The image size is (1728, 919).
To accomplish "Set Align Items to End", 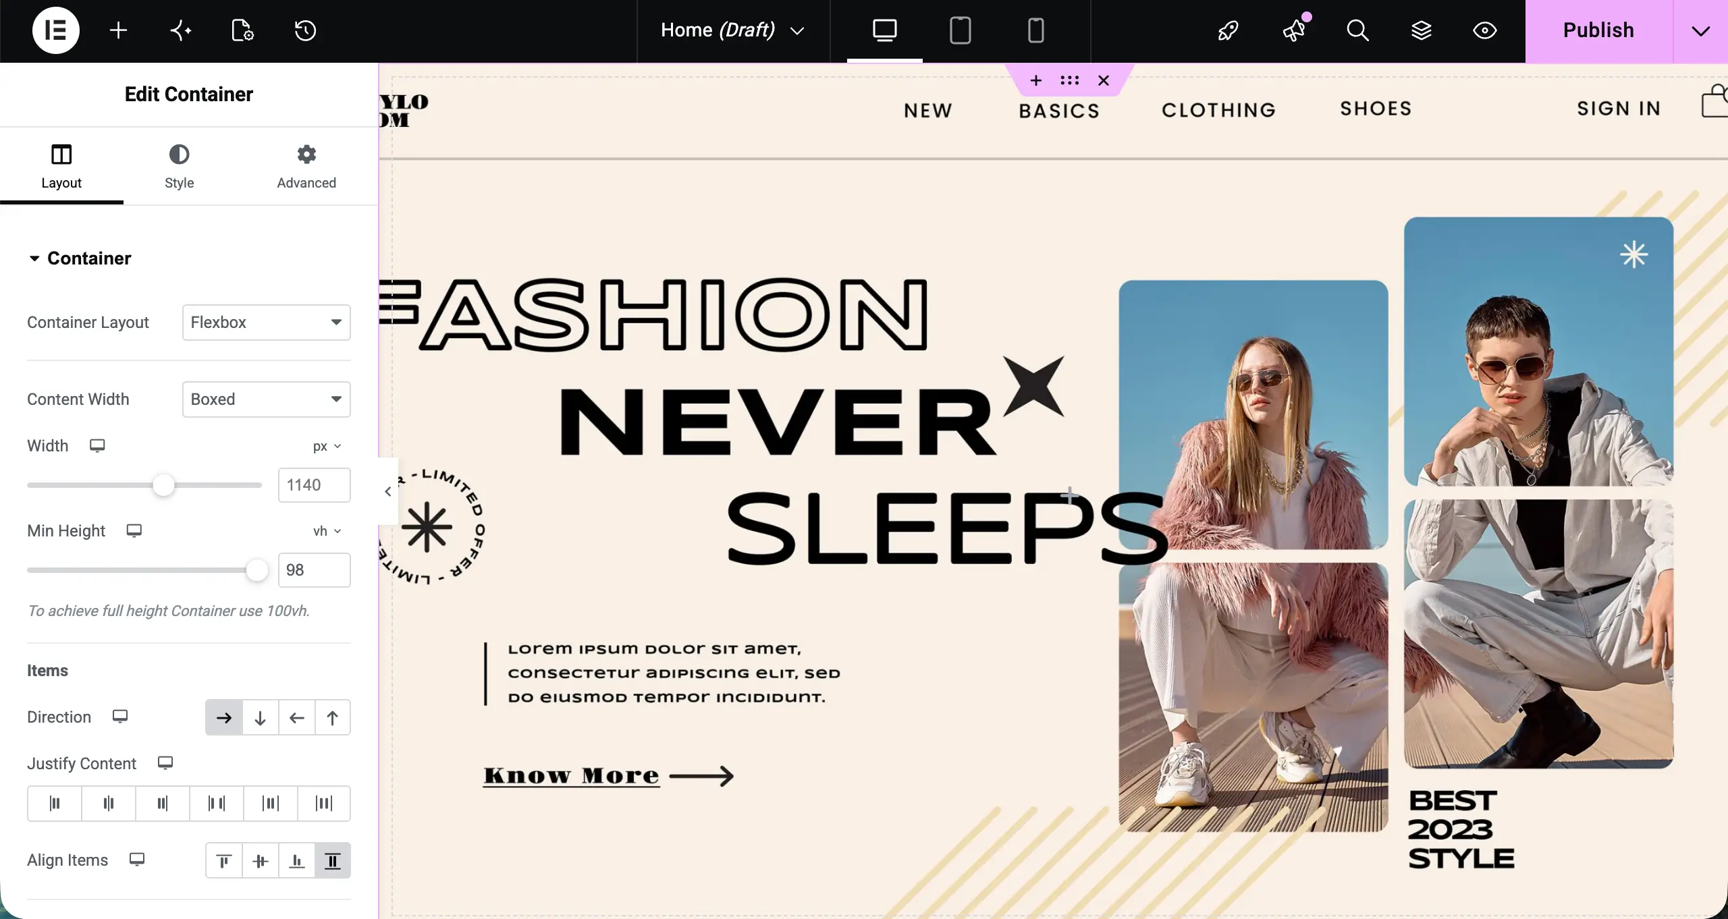I will point(296,860).
